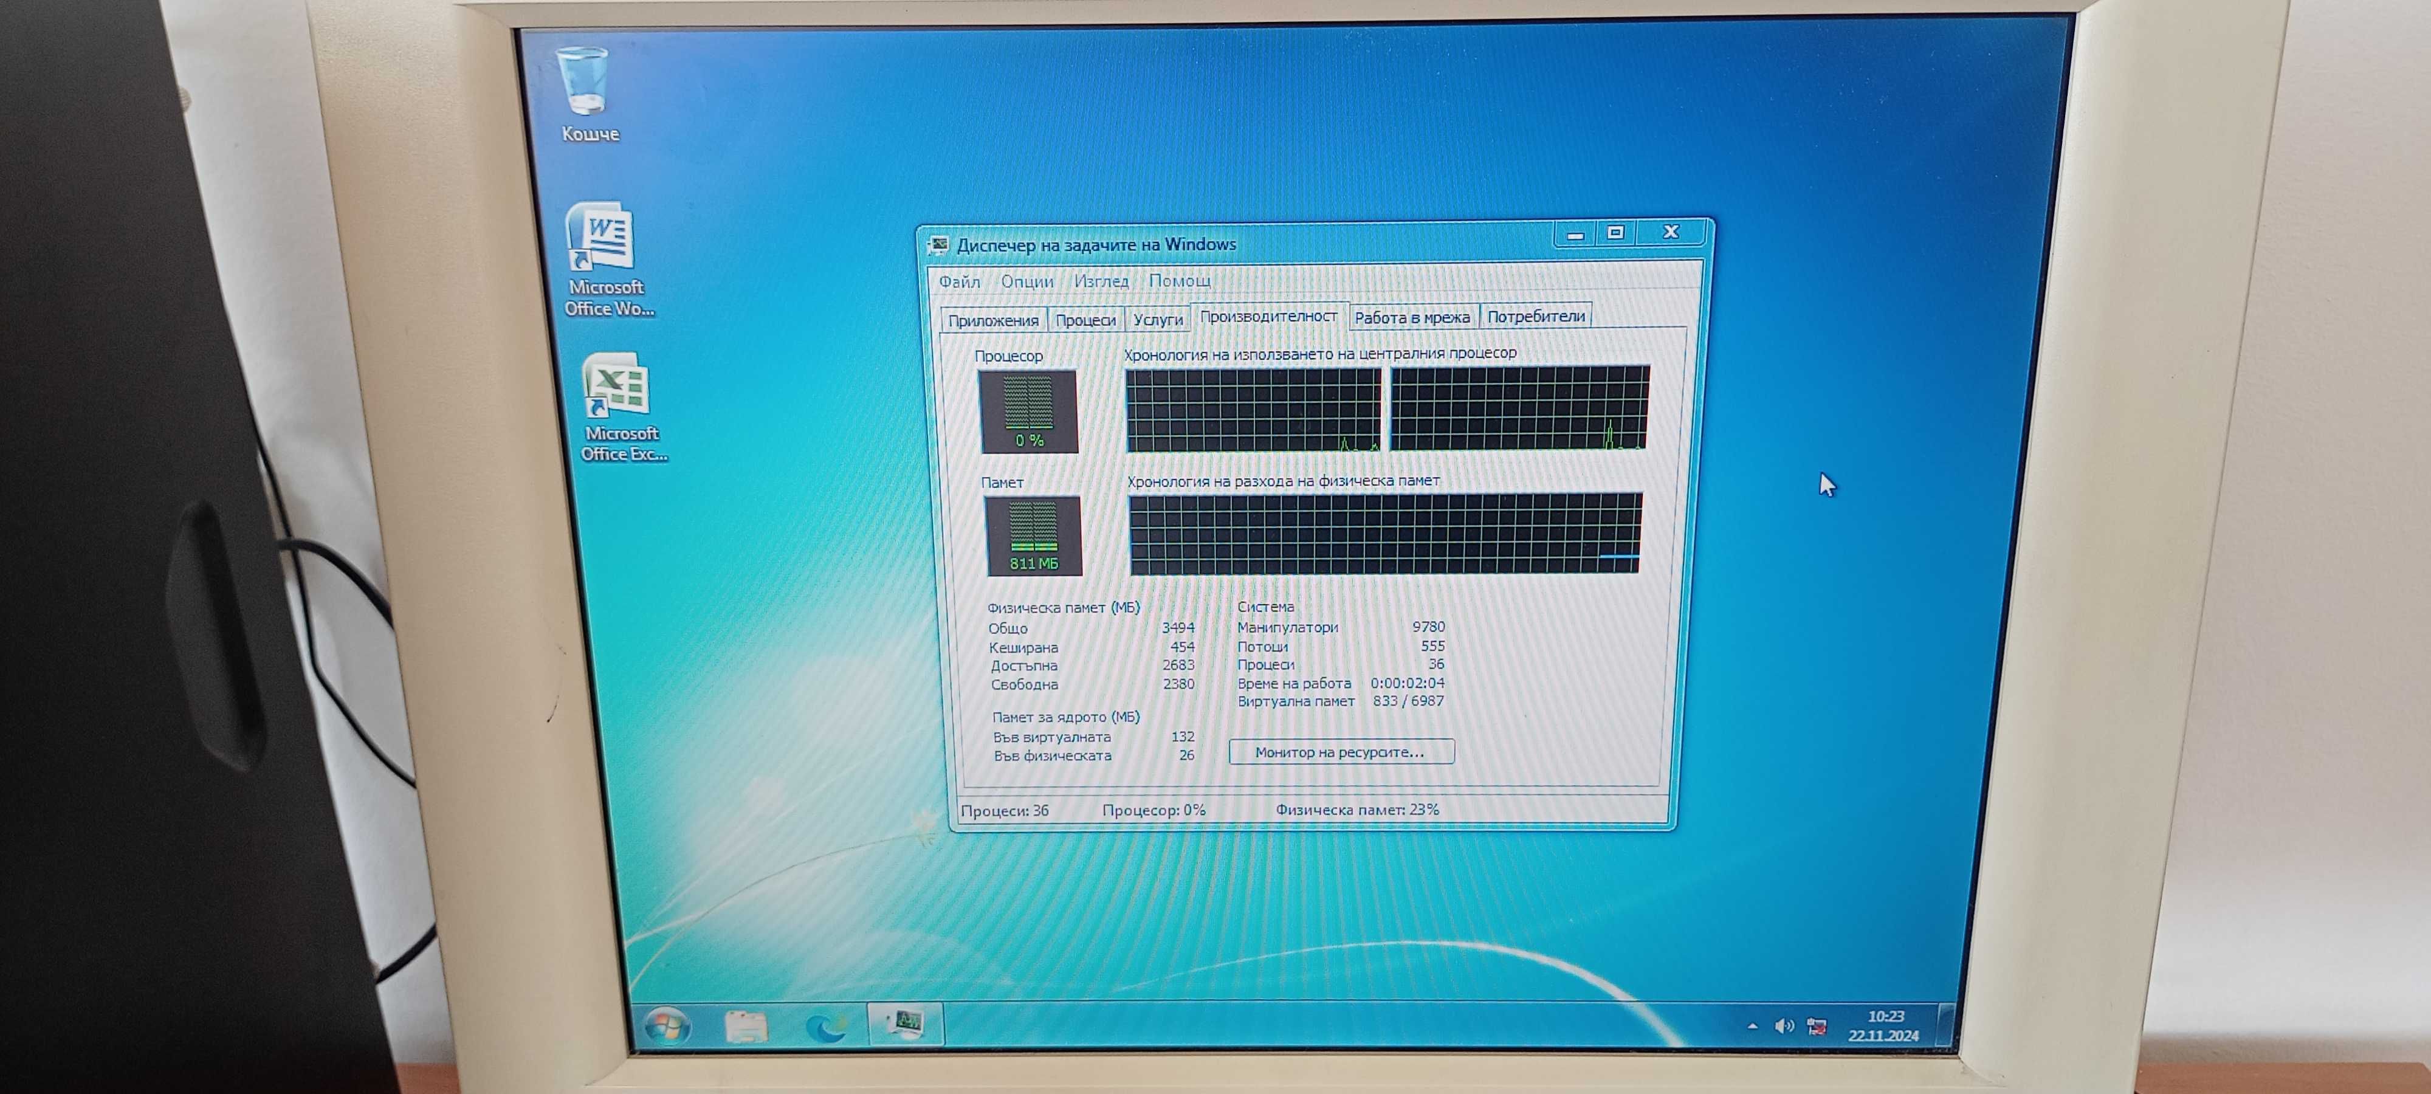Screen dimensions: 2431x1094
Task: Switch to the Услуги tab
Action: pos(1157,319)
